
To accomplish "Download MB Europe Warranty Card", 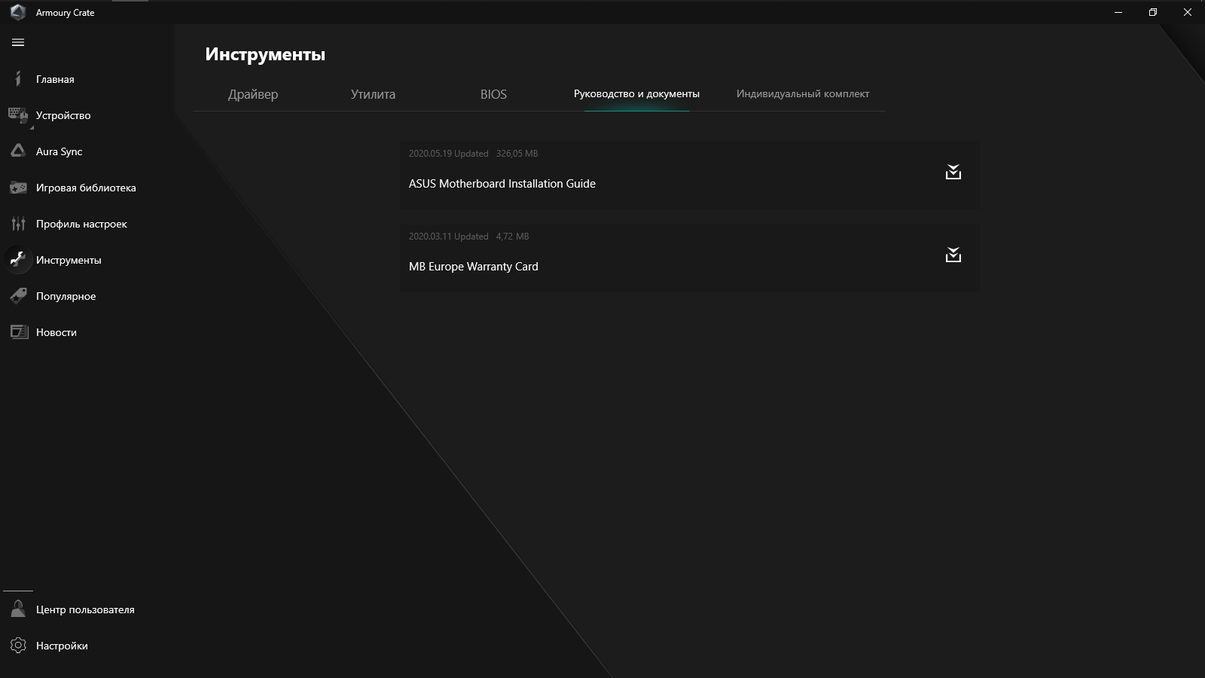I will [953, 255].
